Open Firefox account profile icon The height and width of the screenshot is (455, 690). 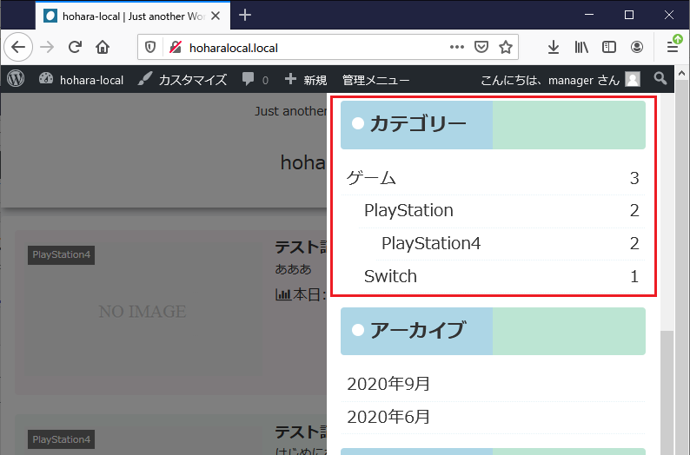click(x=637, y=48)
